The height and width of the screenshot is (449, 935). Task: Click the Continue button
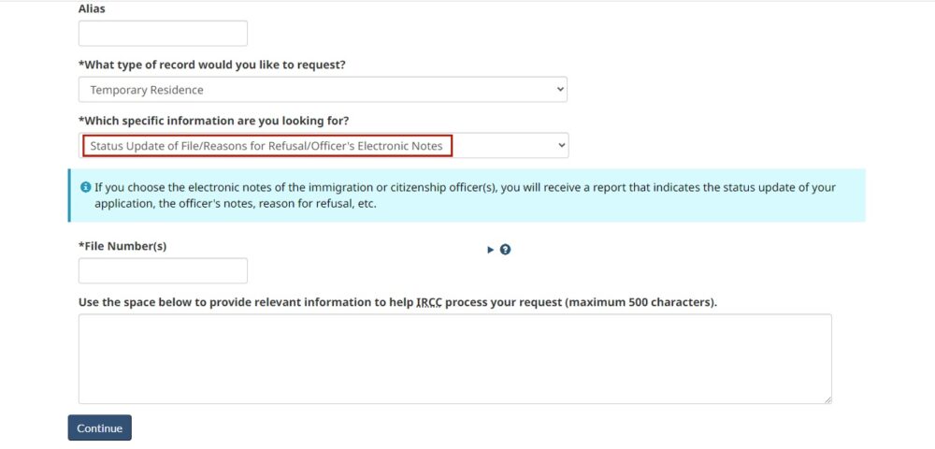100,428
